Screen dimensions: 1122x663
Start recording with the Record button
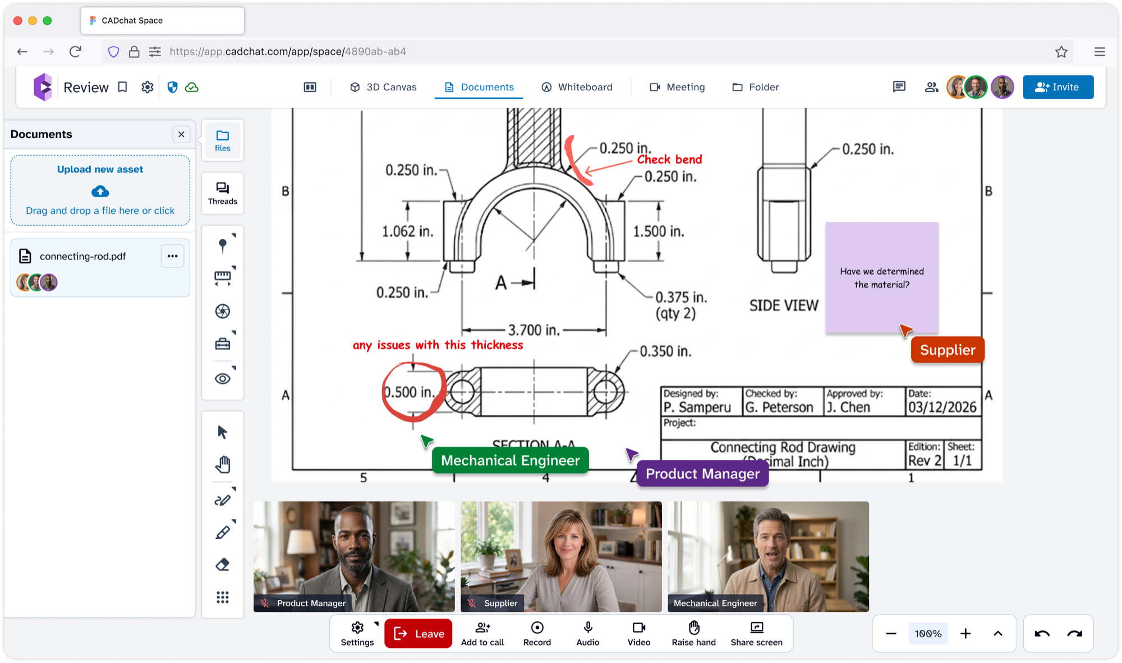(x=537, y=633)
